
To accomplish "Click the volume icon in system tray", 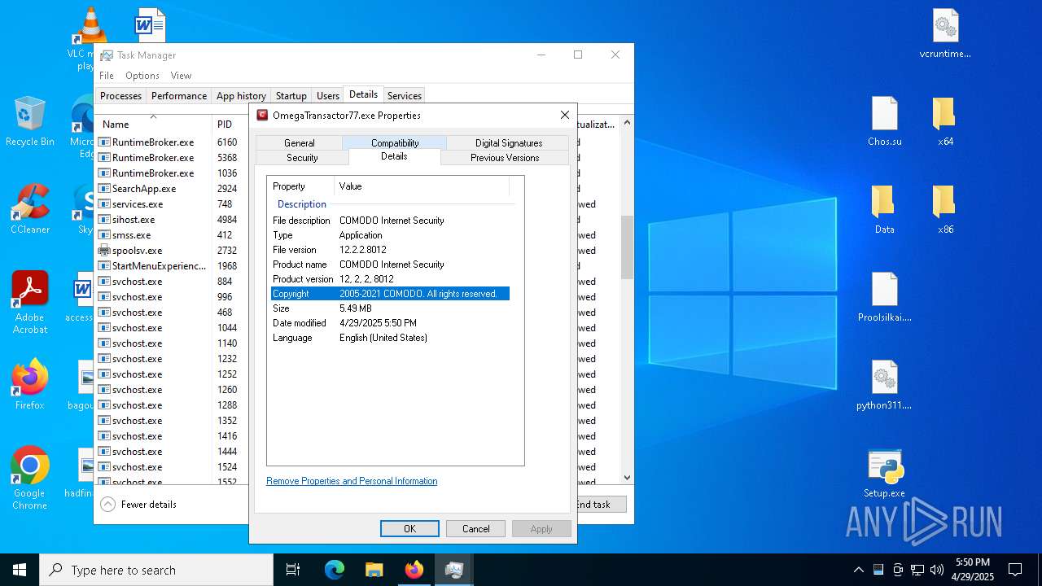I will (937, 570).
